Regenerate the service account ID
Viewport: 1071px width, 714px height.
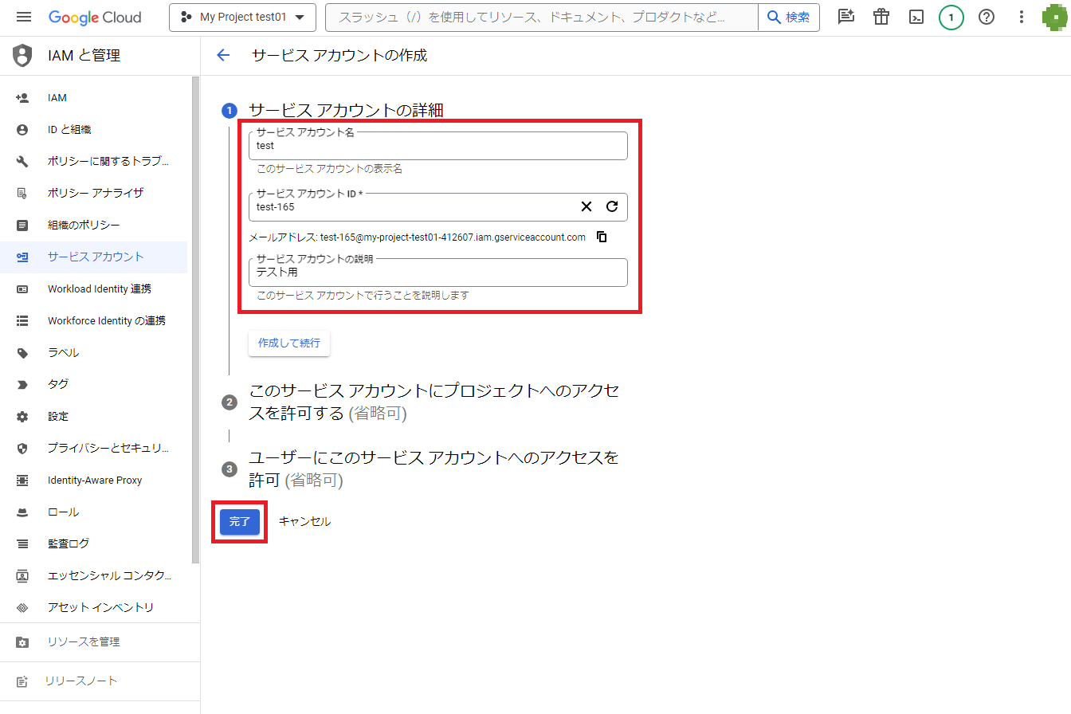612,206
